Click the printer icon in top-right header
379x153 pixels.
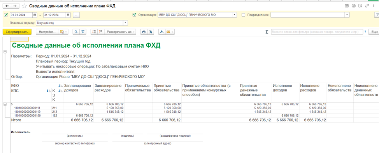coord(354,6)
